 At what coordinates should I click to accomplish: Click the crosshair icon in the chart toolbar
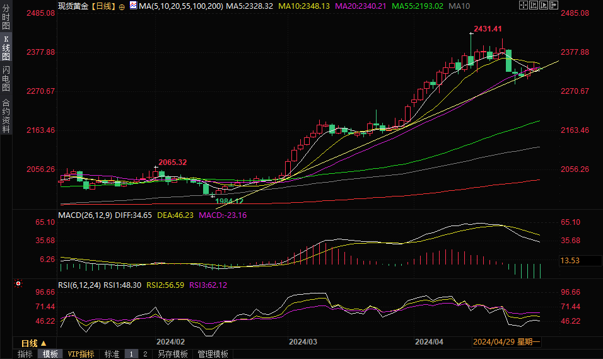523,6
